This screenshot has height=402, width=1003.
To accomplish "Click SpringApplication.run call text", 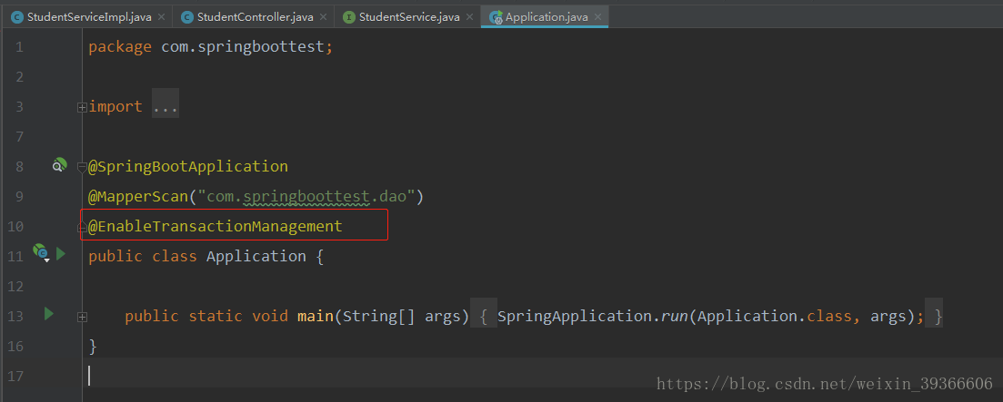I will click(x=592, y=316).
